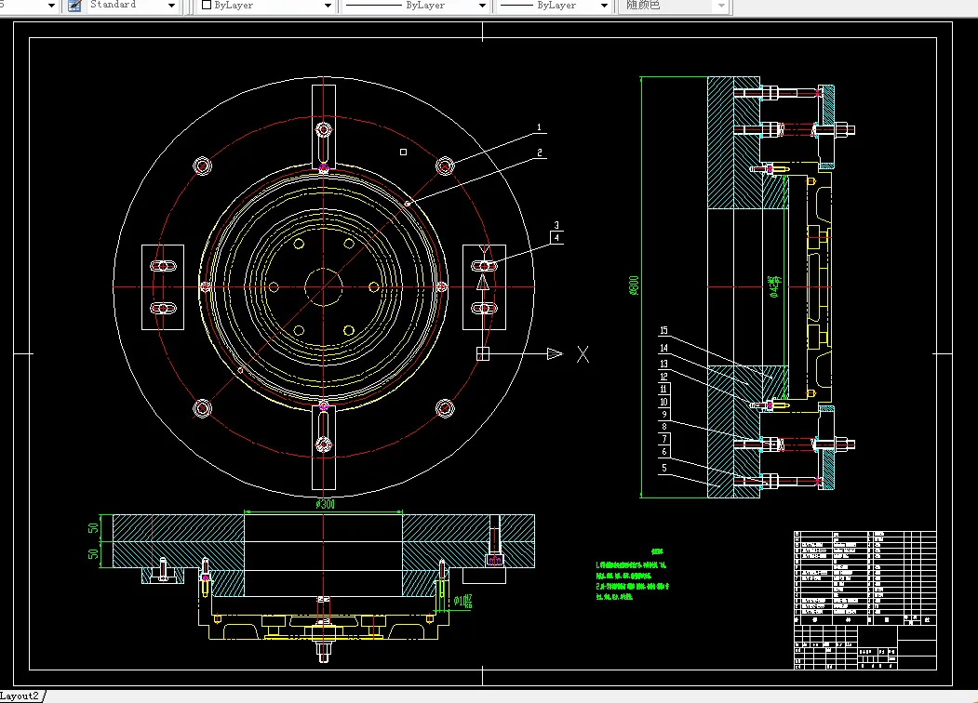Click the green technical notes text block
The height and width of the screenshot is (703, 978).
pos(633,576)
